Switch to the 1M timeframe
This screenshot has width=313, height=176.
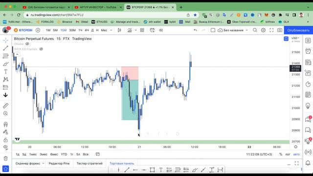(48, 30)
